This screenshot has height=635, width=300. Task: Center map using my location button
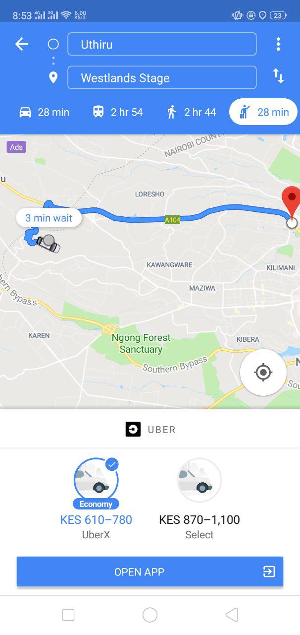pyautogui.click(x=263, y=372)
